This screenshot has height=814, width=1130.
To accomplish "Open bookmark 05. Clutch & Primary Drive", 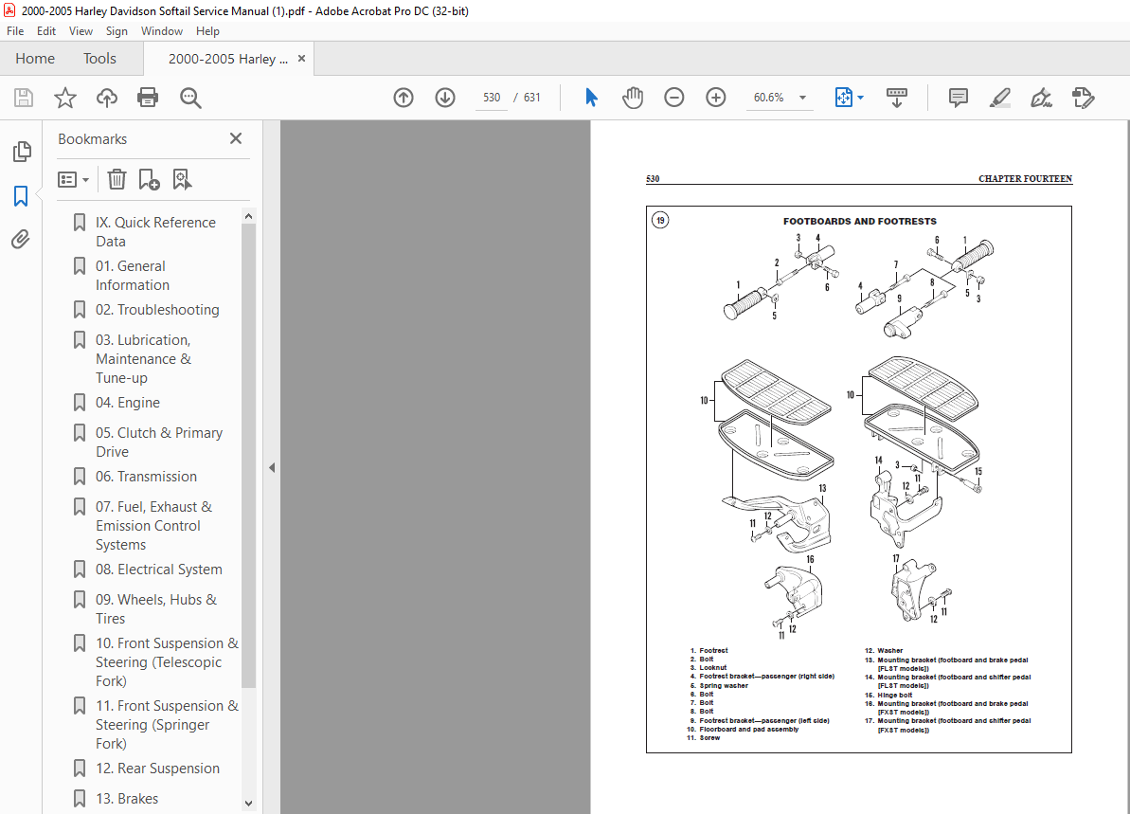I will point(158,442).
